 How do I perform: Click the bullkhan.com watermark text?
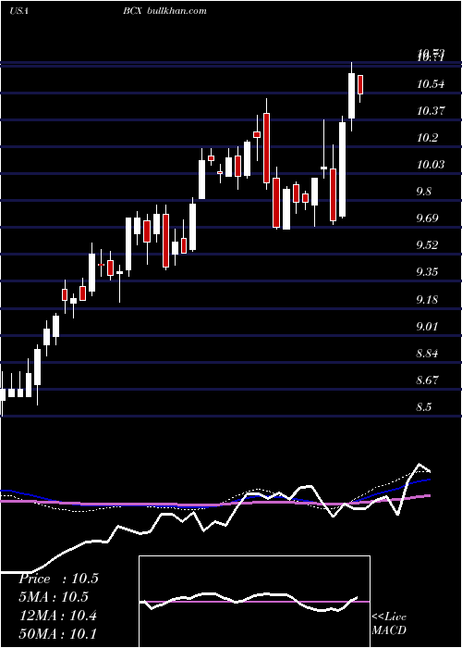[x=176, y=11]
